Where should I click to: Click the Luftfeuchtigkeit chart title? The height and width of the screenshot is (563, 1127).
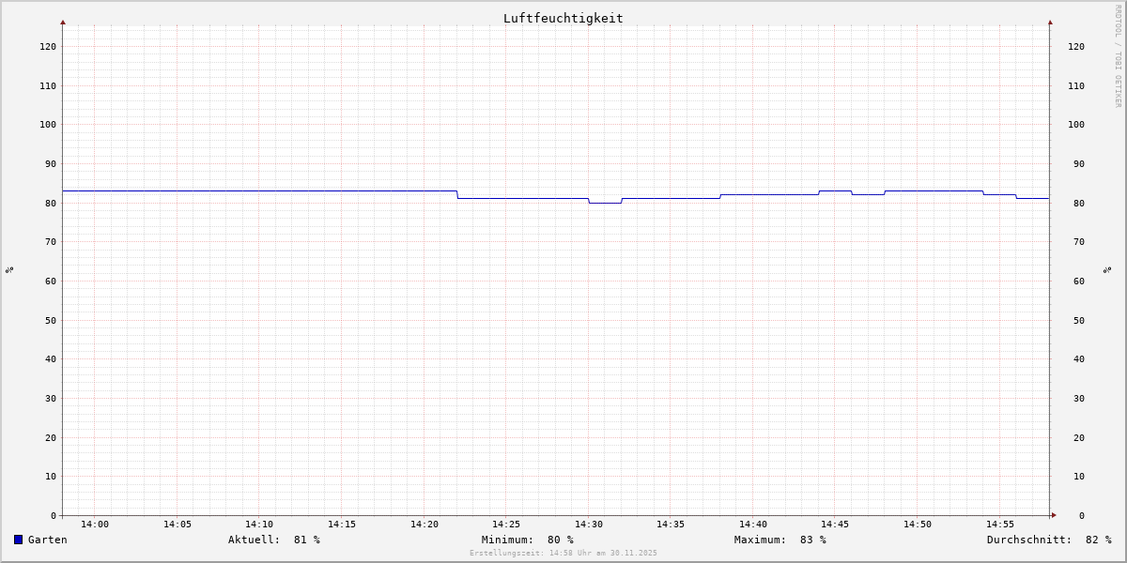coord(563,18)
